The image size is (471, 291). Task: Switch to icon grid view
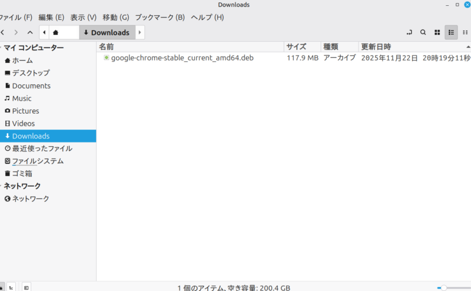(437, 32)
